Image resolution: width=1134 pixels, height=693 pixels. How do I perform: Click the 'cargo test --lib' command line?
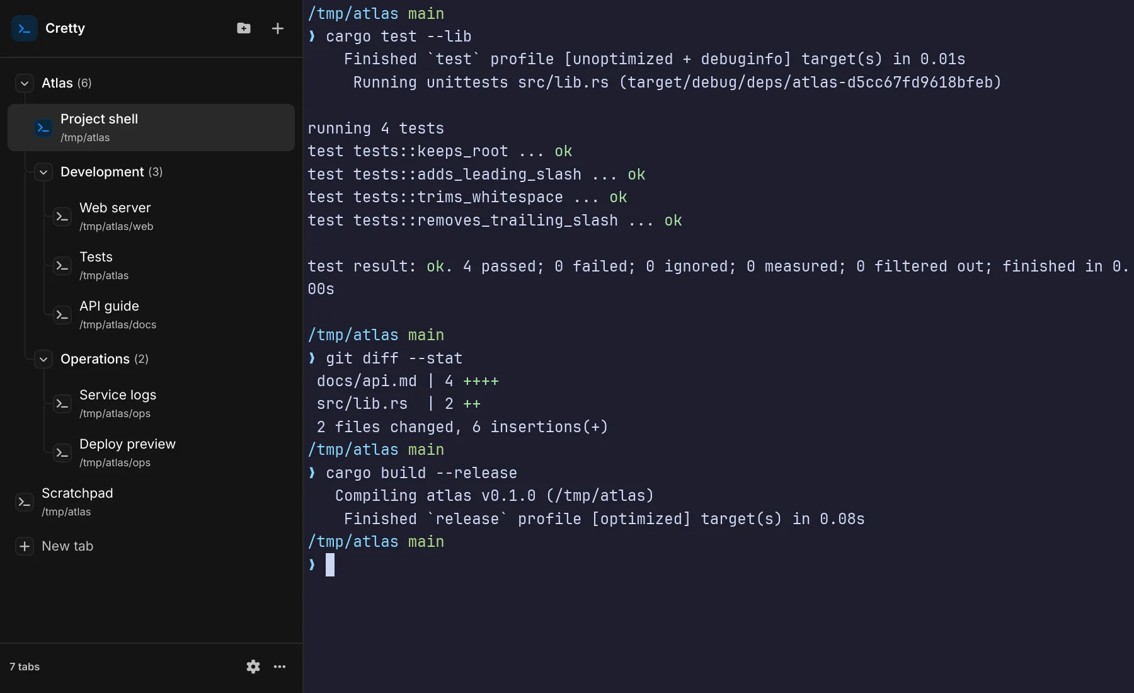click(399, 37)
